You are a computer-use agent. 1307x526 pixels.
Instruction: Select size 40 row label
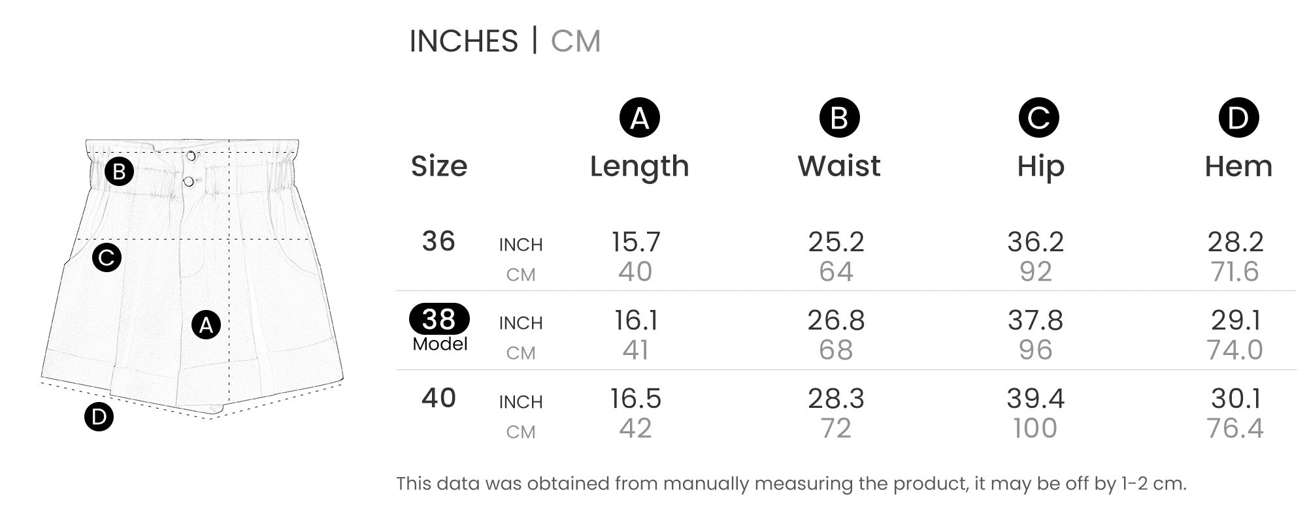tap(438, 398)
